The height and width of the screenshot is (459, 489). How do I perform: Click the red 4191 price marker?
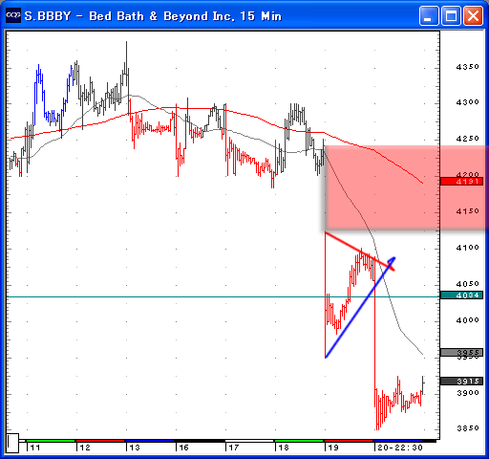click(x=461, y=182)
